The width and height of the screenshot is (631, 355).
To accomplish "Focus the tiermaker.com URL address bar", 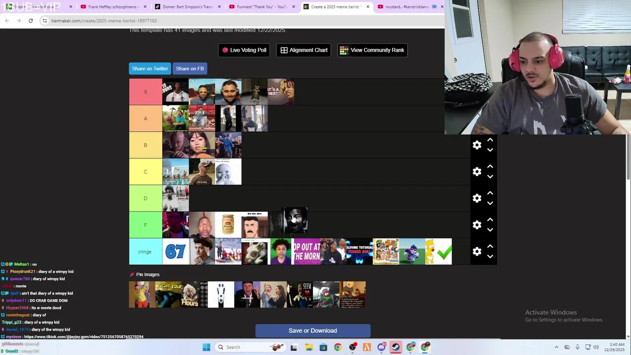I will (x=242, y=21).
